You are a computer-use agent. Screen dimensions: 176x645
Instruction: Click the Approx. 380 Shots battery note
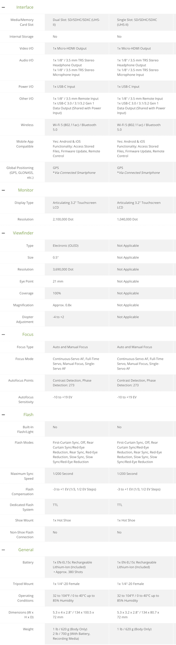click(x=68, y=572)
